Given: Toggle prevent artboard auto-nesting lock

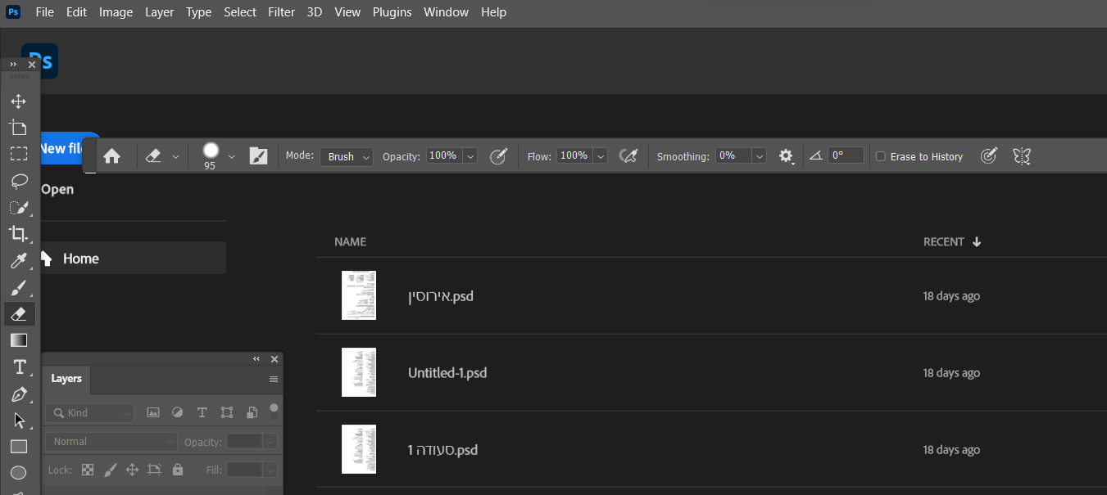Looking at the screenshot, I should [x=155, y=470].
